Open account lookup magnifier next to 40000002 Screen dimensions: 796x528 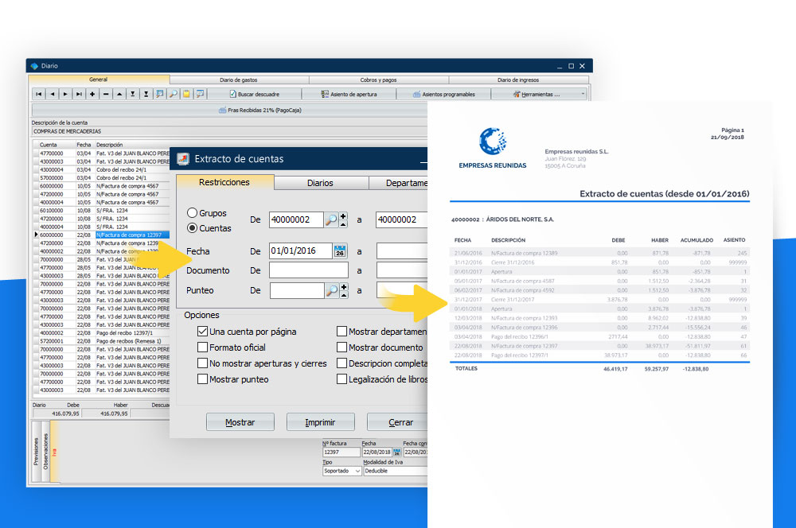(331, 220)
